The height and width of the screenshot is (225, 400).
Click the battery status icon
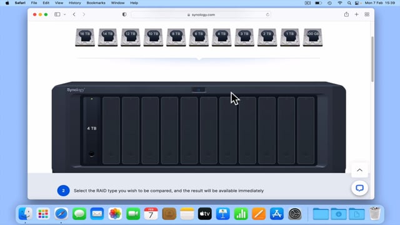[318, 2]
